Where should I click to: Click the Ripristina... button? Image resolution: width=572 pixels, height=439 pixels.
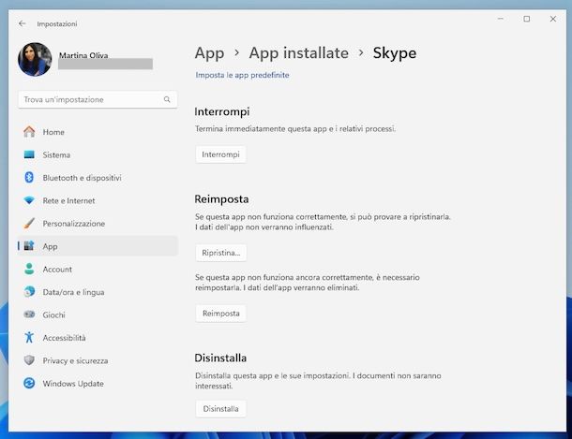(221, 253)
